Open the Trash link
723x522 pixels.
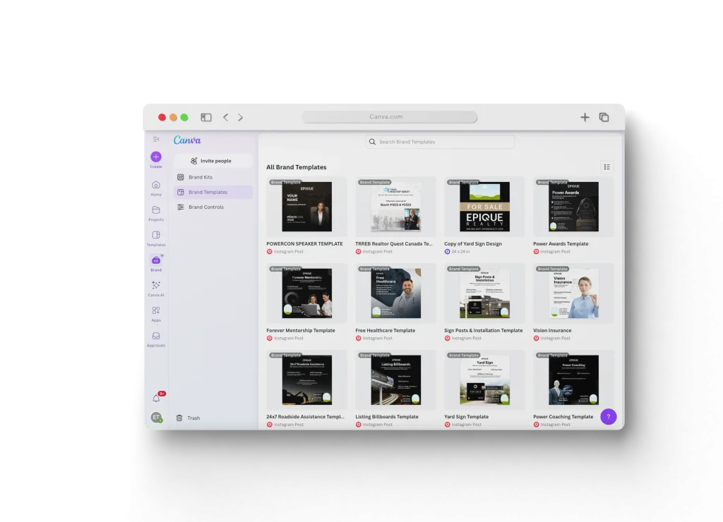[x=193, y=418]
